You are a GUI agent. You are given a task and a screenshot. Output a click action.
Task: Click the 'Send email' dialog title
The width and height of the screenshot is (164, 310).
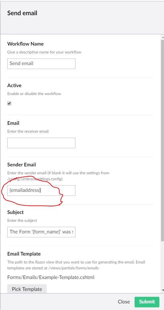pyautogui.click(x=22, y=13)
